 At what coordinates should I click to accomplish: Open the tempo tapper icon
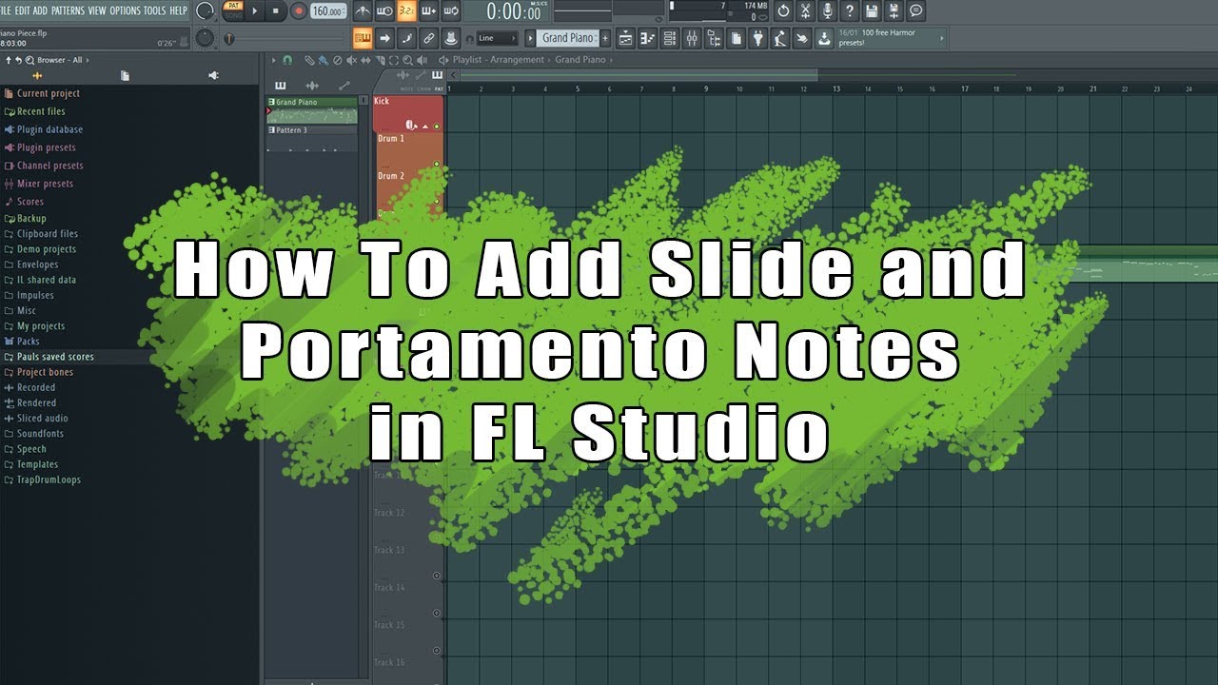click(x=780, y=38)
